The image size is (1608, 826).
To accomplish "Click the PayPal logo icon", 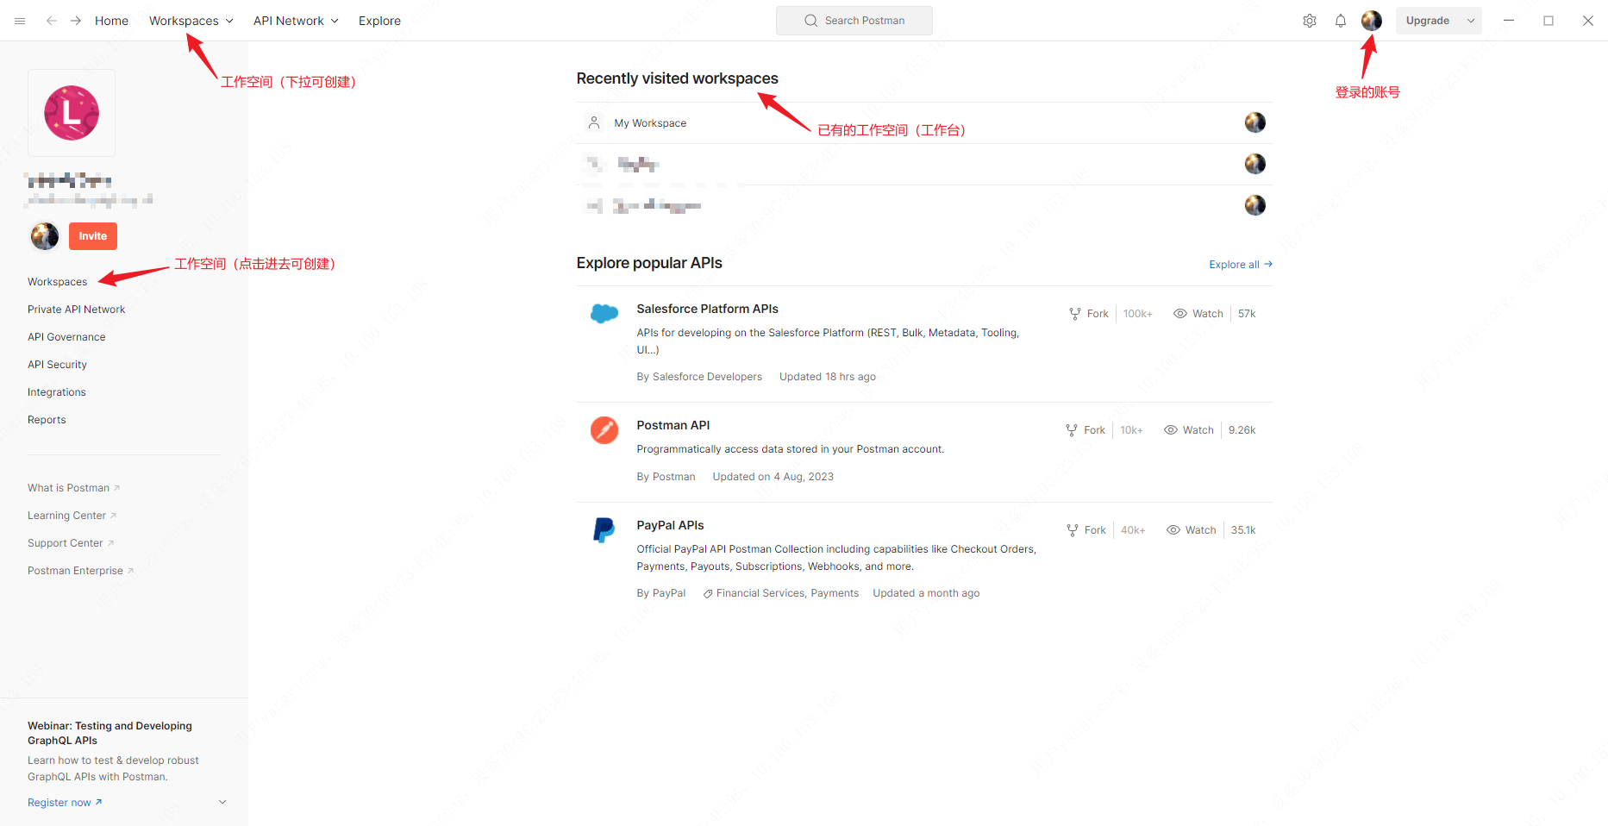I will [604, 529].
